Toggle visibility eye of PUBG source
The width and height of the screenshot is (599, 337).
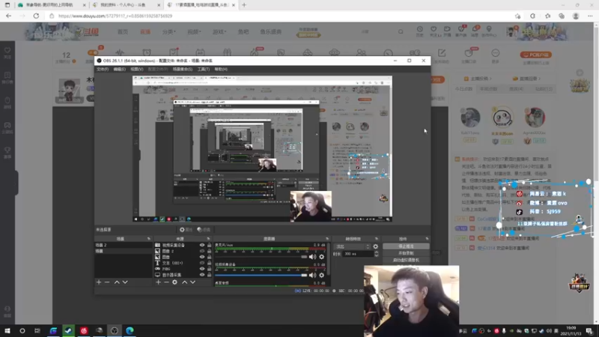tap(202, 269)
